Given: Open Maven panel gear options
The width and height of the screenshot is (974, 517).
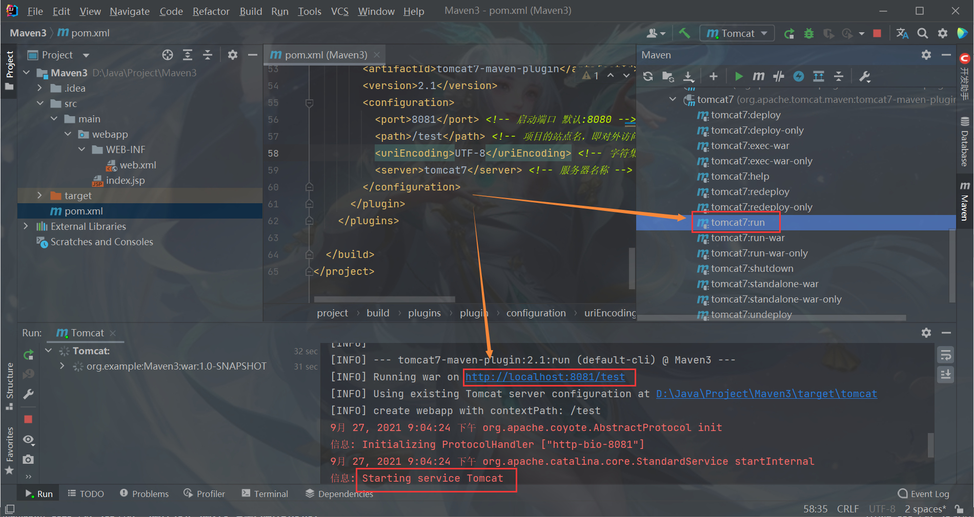Looking at the screenshot, I should [926, 55].
